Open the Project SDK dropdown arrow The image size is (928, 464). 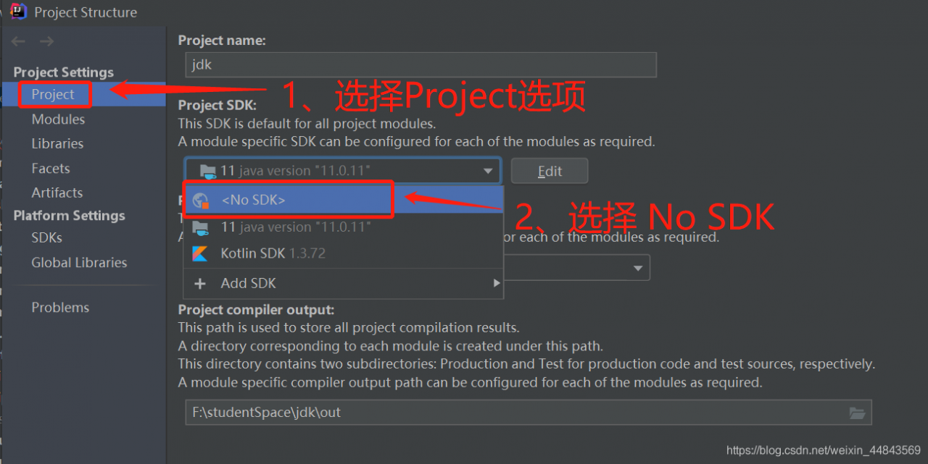tap(487, 172)
